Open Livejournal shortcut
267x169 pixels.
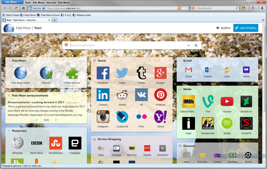pyautogui.click(x=122, y=117)
